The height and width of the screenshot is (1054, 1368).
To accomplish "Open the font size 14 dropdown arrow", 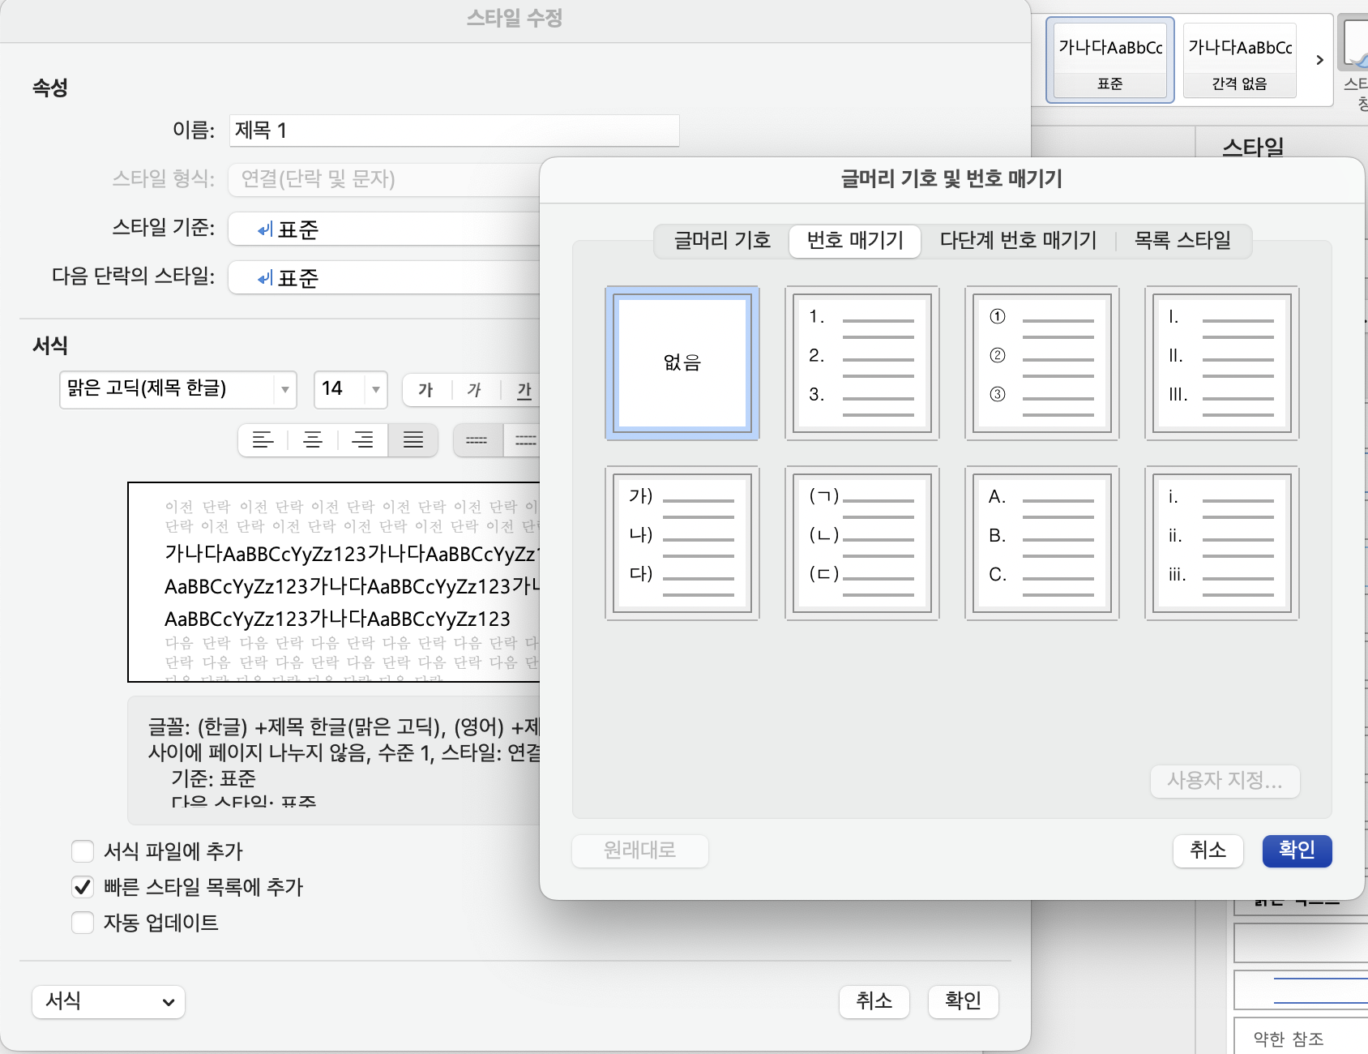I will [375, 390].
